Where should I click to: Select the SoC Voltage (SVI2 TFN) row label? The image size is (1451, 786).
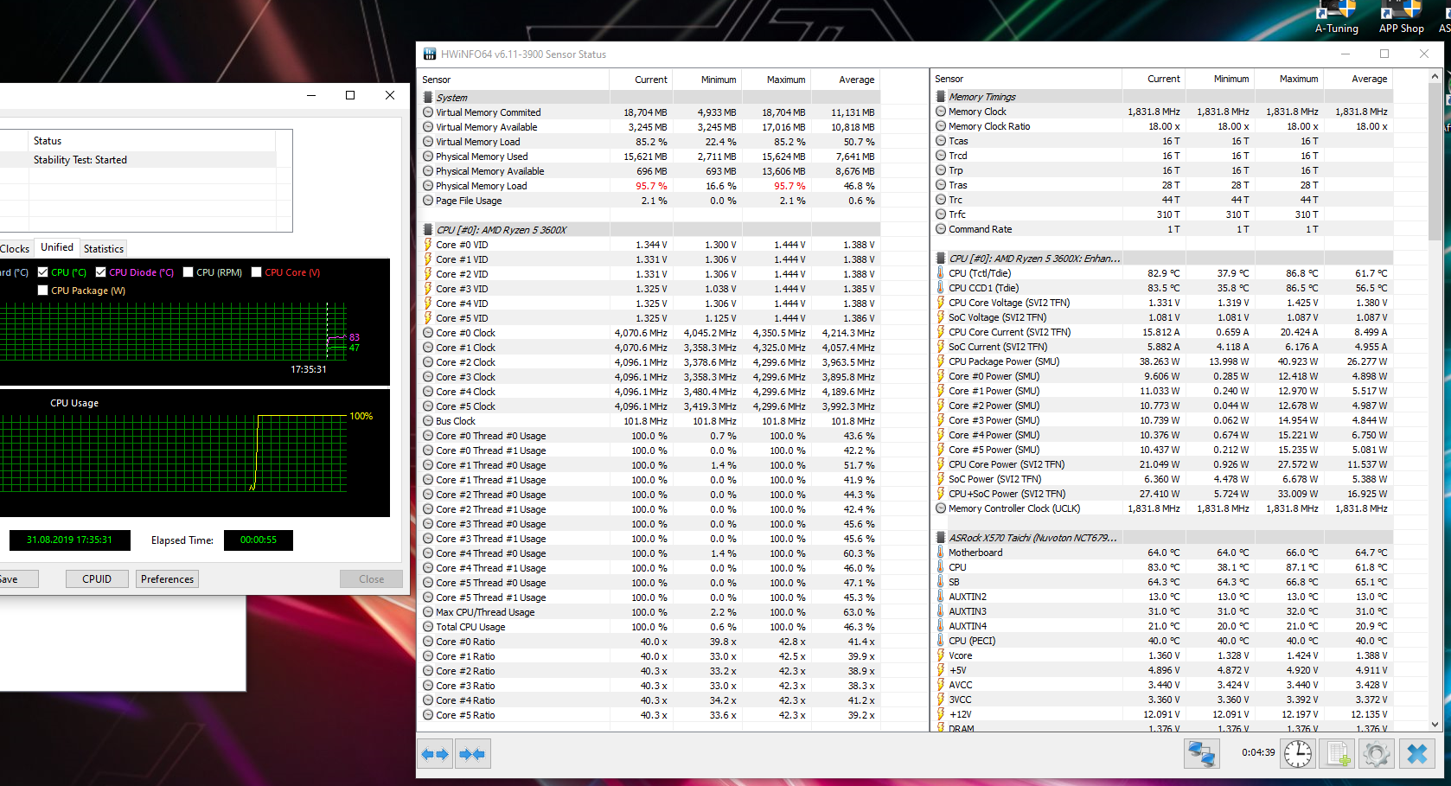tap(998, 317)
